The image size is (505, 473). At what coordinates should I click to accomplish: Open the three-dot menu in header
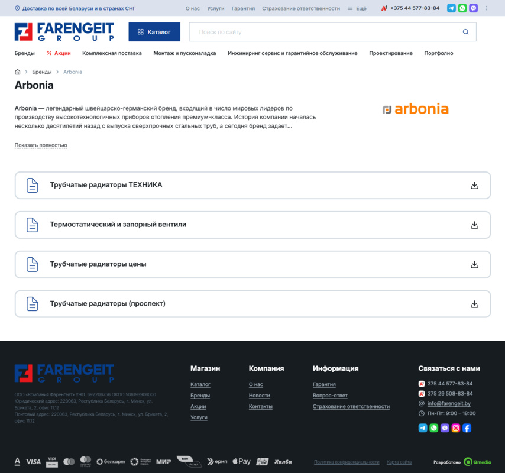coord(486,8)
